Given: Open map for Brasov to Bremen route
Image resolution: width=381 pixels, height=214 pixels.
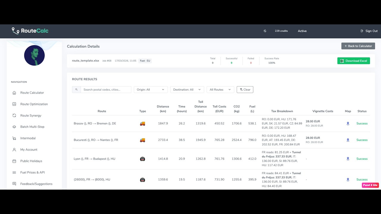Looking at the screenshot, I should 348,124.
